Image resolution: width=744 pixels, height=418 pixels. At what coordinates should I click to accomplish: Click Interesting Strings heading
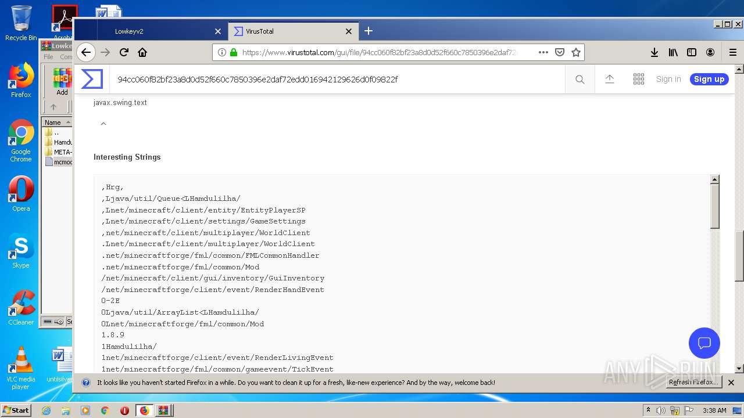pyautogui.click(x=127, y=157)
